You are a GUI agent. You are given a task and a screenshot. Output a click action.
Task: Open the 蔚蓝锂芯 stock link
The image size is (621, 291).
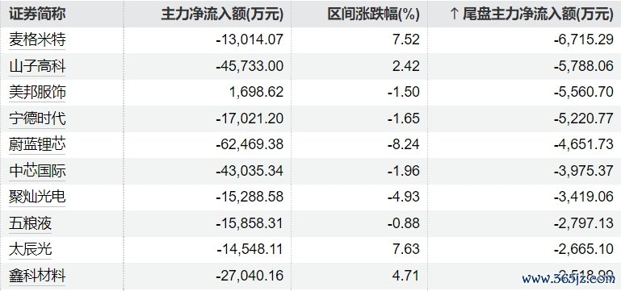tap(37, 144)
